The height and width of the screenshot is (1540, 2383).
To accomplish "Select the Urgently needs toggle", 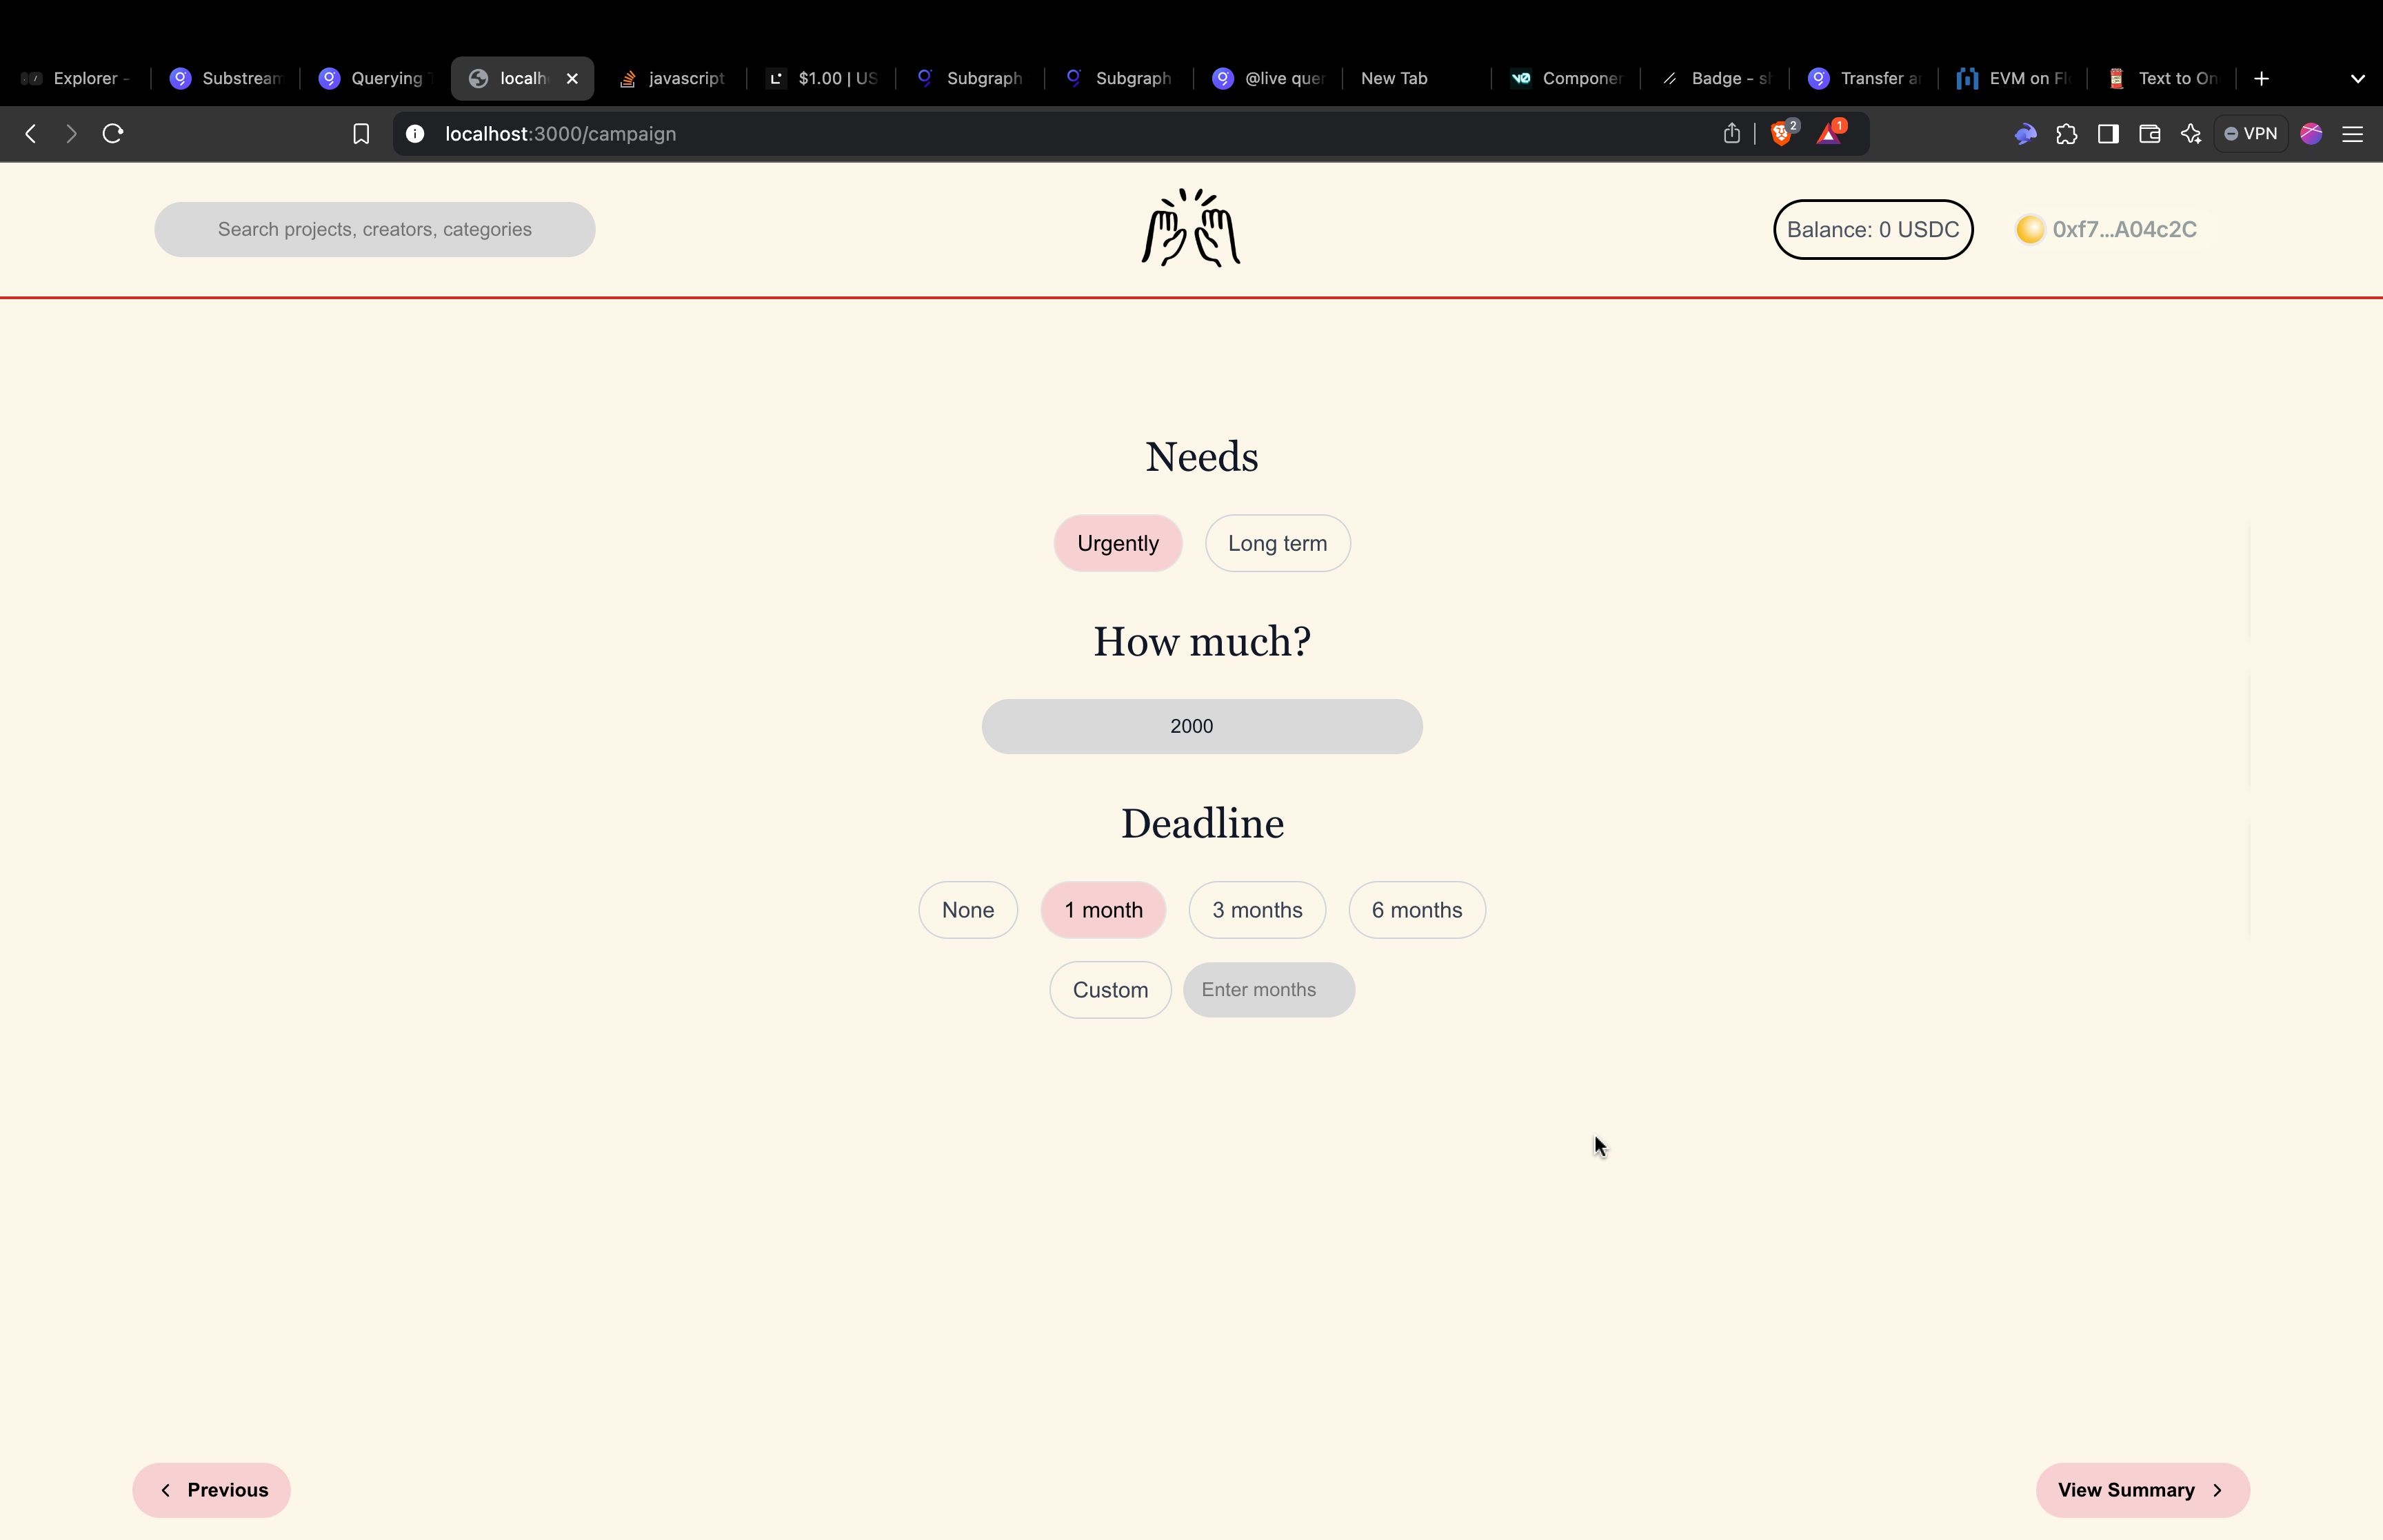I will tap(1117, 542).
